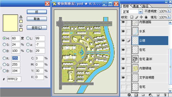Click the web-safe color cube icon

[21, 26]
